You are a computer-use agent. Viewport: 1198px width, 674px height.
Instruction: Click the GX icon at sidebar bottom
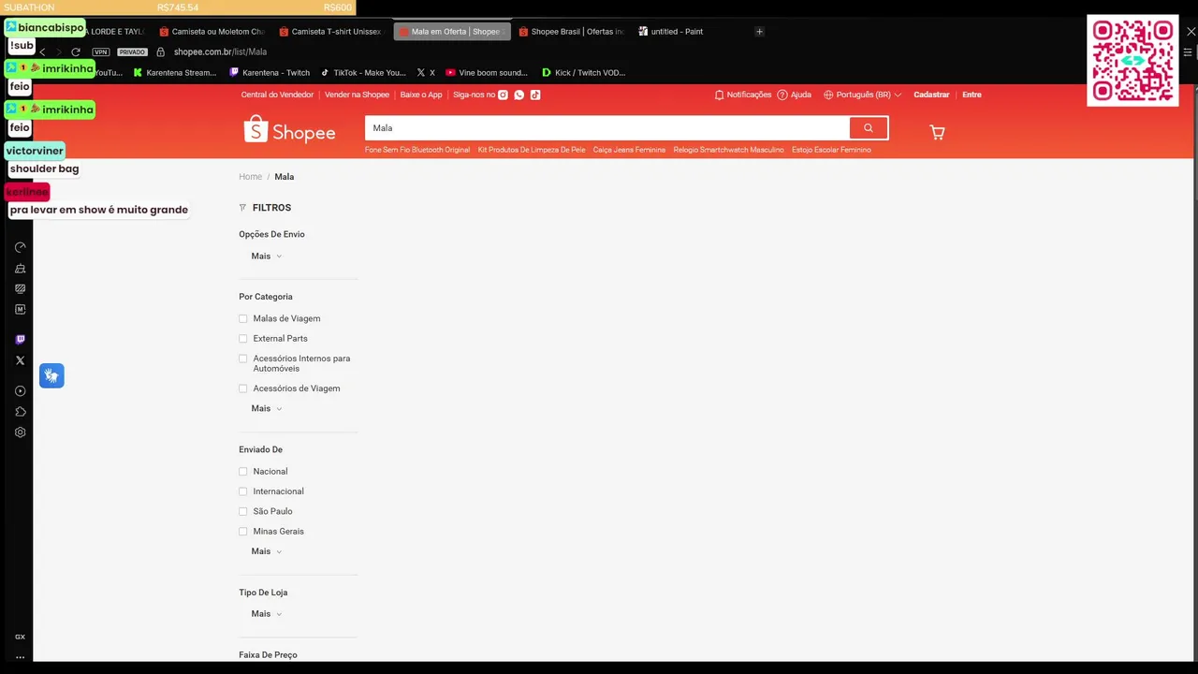[20, 637]
